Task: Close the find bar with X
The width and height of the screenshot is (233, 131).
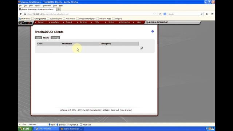Action: pyautogui.click(x=20, y=124)
